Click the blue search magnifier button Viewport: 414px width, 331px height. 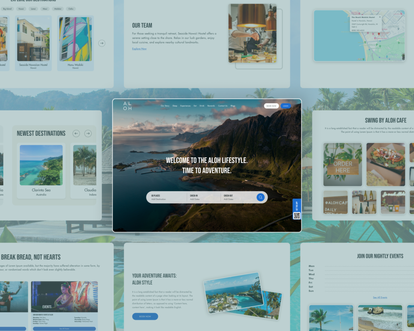pyautogui.click(x=261, y=197)
